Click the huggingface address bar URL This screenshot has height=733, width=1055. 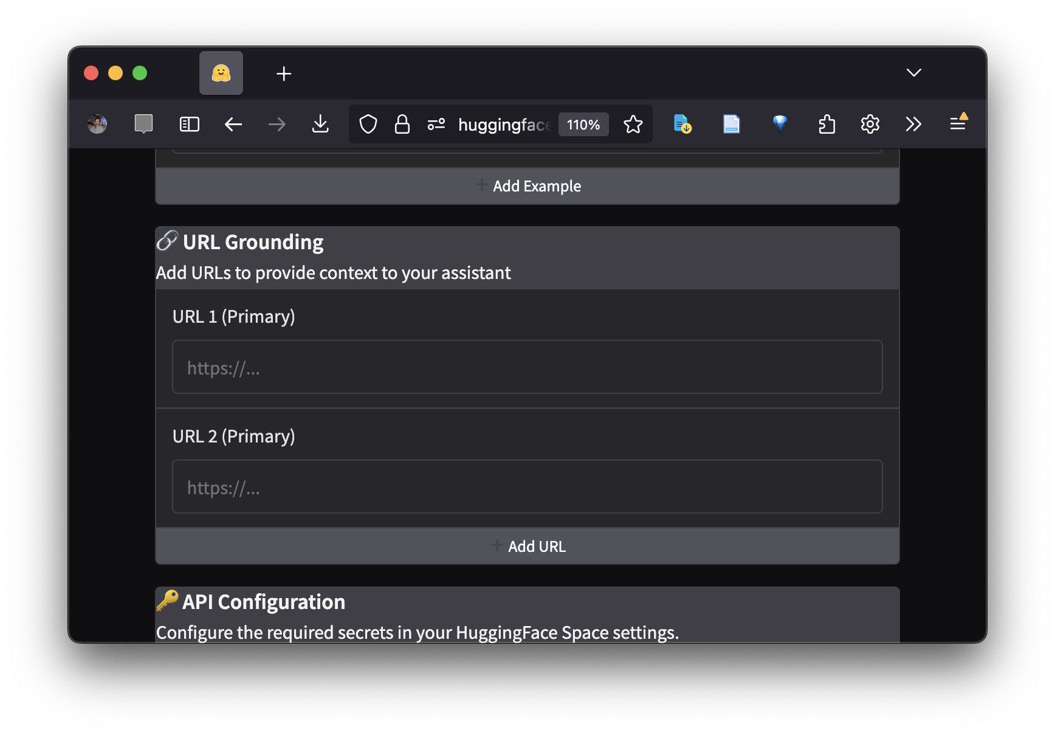tap(503, 125)
